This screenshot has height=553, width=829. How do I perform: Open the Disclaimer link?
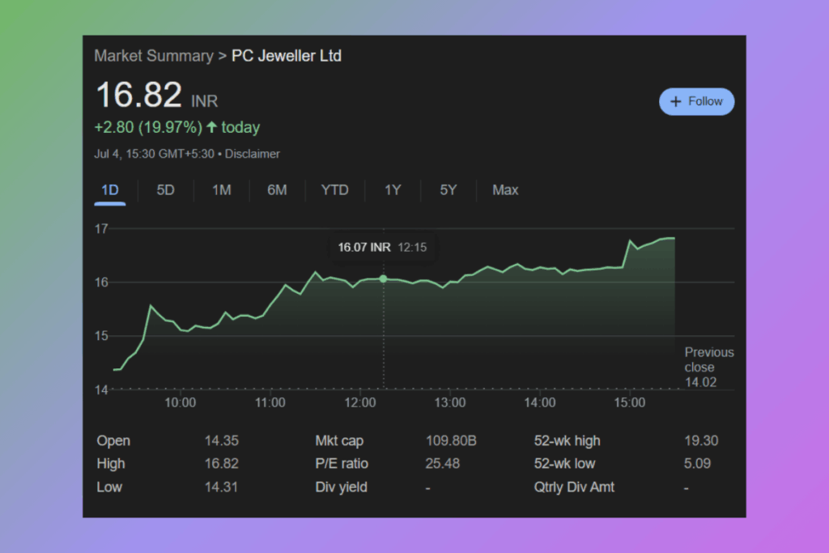point(252,154)
